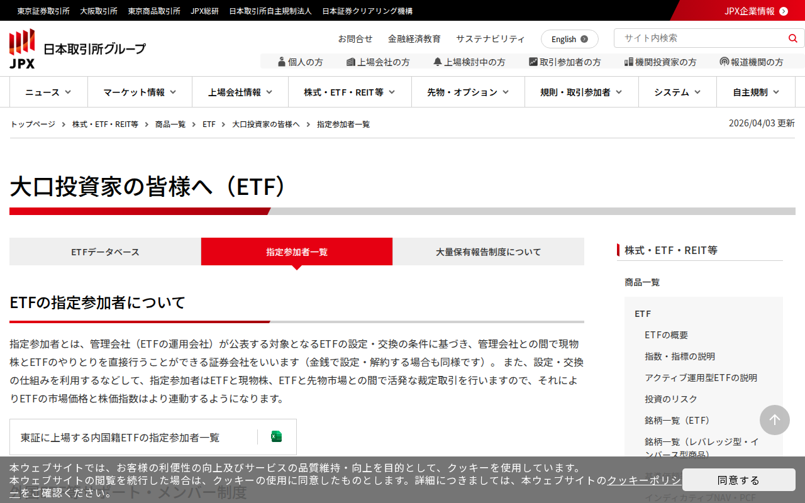Image resolution: width=805 pixels, height=503 pixels.
Task: Click the buildings icon for 機関投資家の方
Action: point(629,62)
